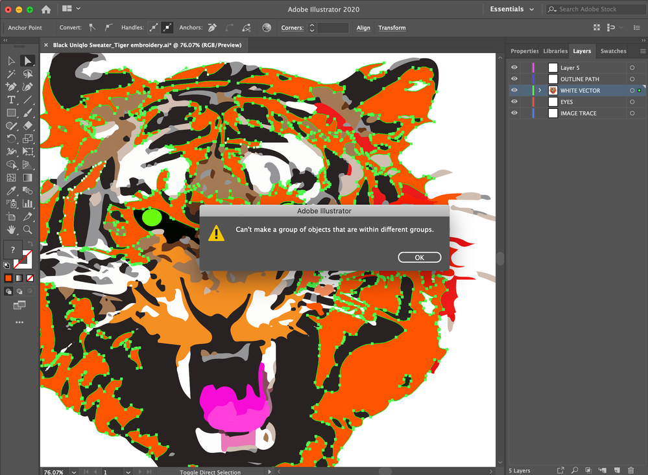Click the Align button in the control bar
This screenshot has height=475, width=648.
click(363, 28)
